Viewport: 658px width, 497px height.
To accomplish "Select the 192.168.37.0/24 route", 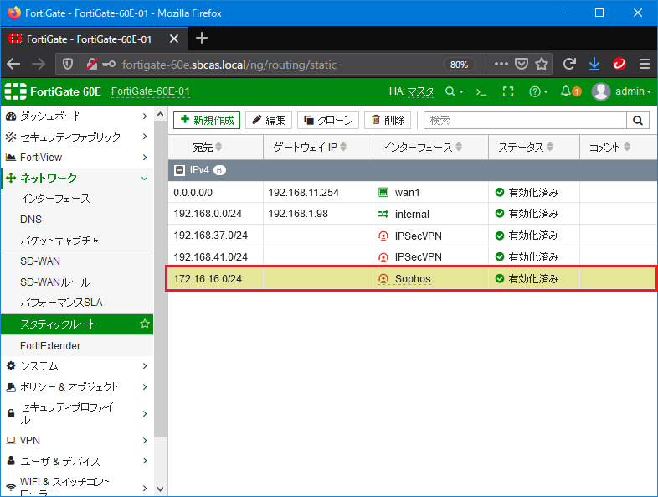I will [x=412, y=236].
